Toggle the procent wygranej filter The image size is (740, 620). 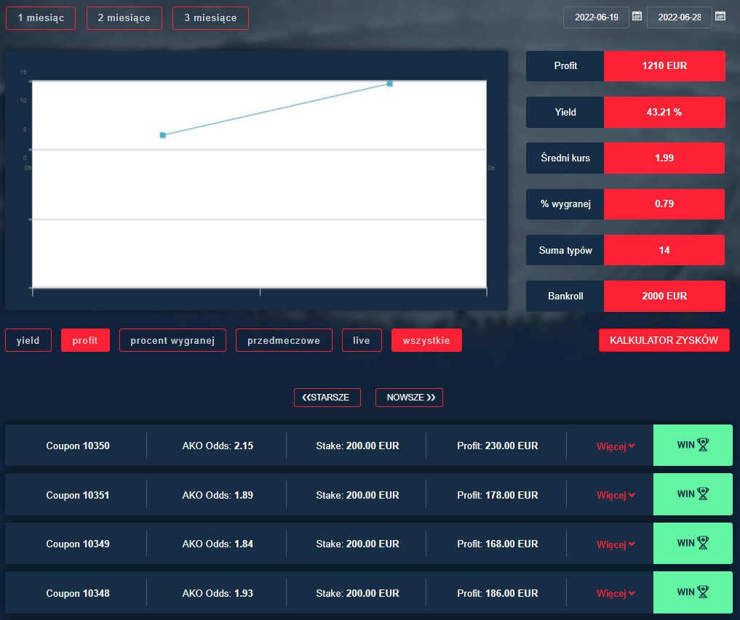[172, 340]
